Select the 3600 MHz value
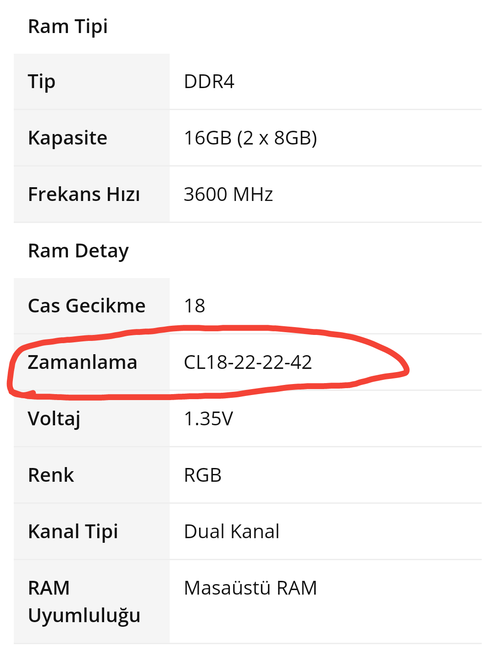 click(x=228, y=195)
